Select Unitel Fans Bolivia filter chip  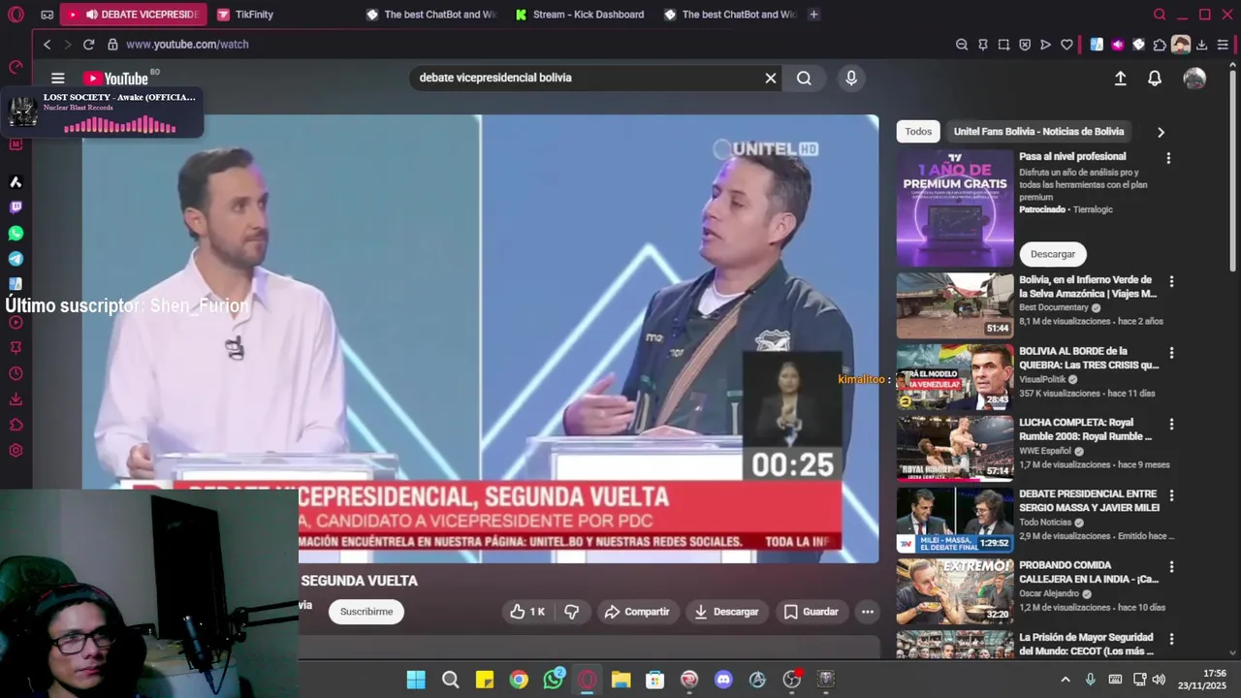[1038, 132]
